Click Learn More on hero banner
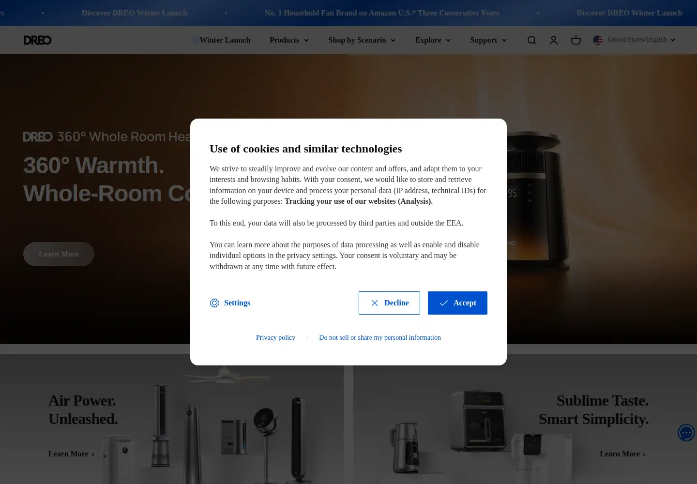This screenshot has width=697, height=484. 59,254
